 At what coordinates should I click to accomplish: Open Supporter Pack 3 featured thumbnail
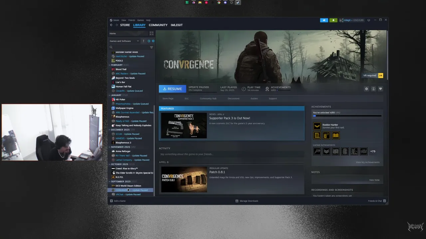click(184, 125)
